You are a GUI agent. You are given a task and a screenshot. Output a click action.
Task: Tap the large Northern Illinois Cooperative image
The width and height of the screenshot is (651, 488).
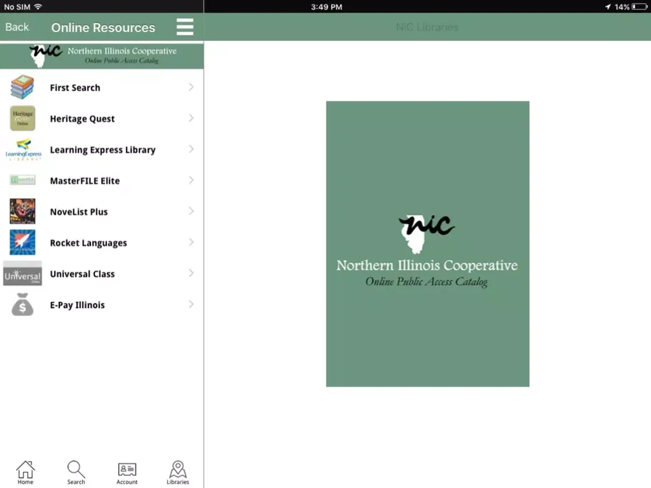(428, 244)
